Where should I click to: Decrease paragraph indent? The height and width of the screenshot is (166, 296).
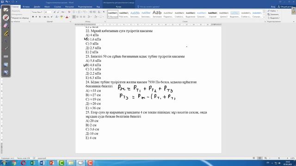pos(91,12)
